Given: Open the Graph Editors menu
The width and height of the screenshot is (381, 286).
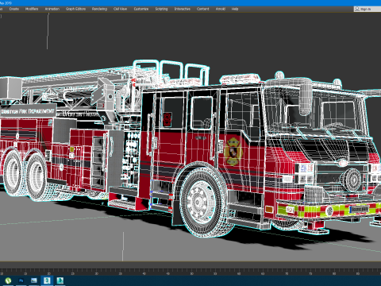Looking at the screenshot, I should pos(75,9).
